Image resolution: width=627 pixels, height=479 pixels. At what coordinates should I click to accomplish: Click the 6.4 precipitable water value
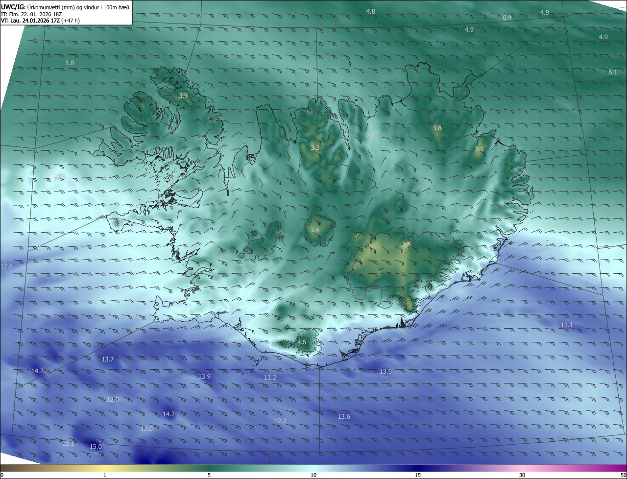pyautogui.click(x=507, y=17)
